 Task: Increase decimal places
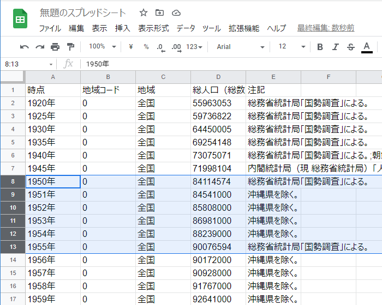[x=176, y=47]
